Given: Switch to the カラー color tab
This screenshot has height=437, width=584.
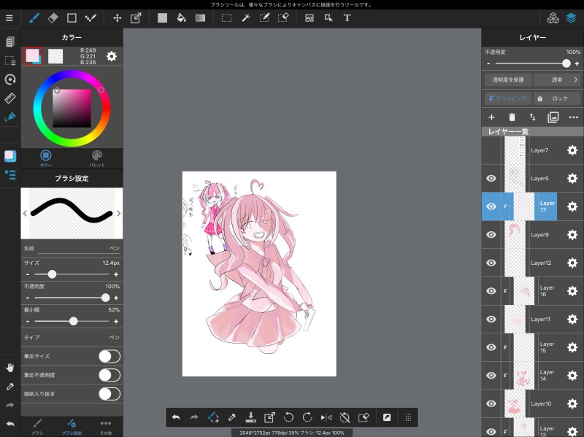Looking at the screenshot, I should coord(46,158).
